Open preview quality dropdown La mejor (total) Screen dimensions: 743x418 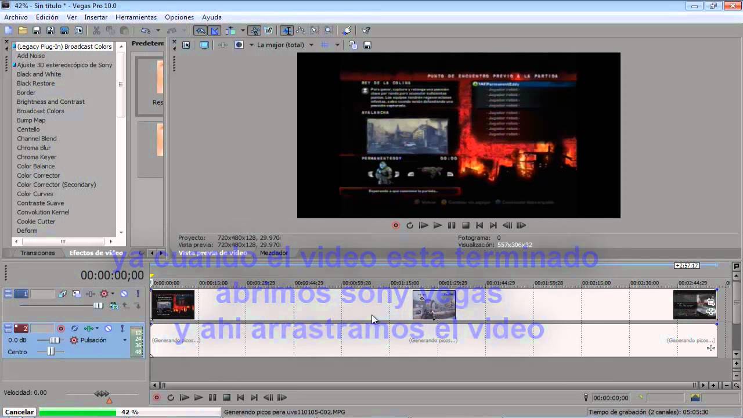pos(285,45)
